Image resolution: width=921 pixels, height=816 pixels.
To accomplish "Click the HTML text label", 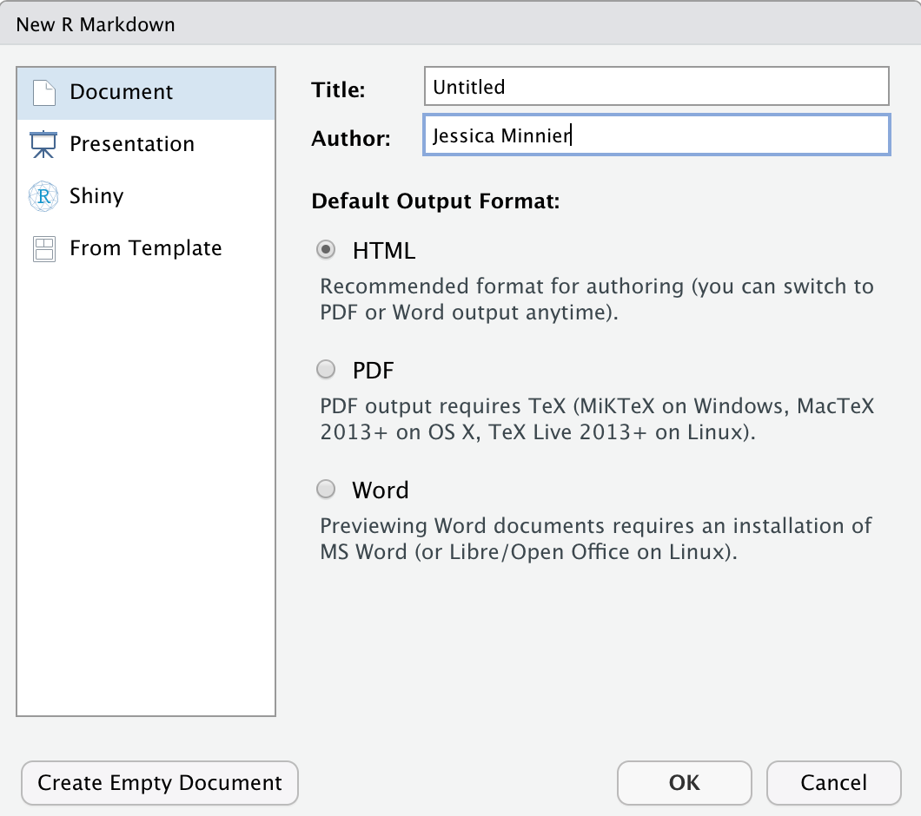I will tap(384, 251).
